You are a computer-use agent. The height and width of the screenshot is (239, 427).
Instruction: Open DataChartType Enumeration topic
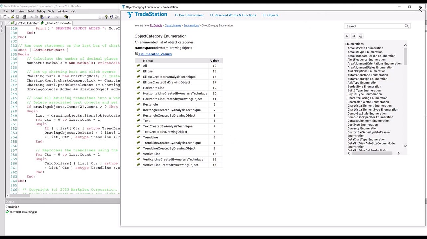pos(366,139)
